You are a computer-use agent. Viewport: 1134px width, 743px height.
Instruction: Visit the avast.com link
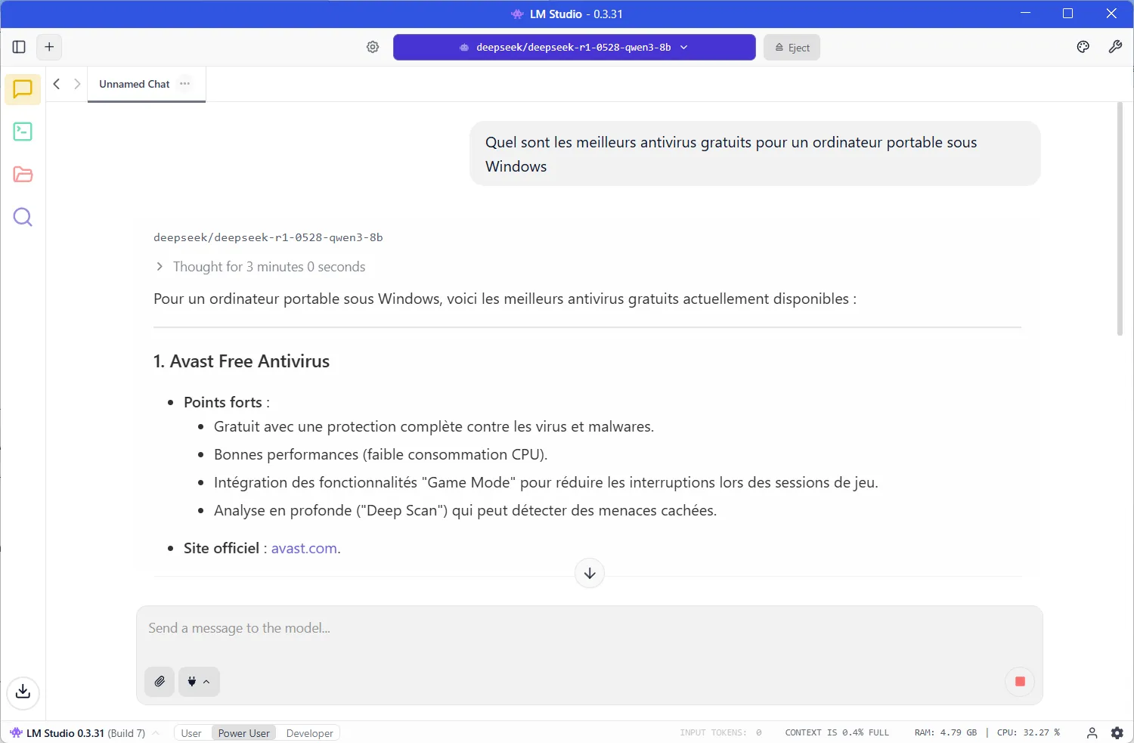click(304, 548)
